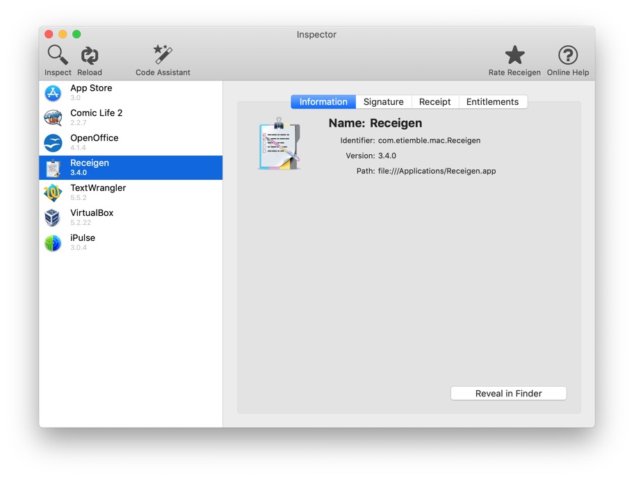This screenshot has width=634, height=479.
Task: Click the selected Receigen list row
Action: [x=131, y=167]
